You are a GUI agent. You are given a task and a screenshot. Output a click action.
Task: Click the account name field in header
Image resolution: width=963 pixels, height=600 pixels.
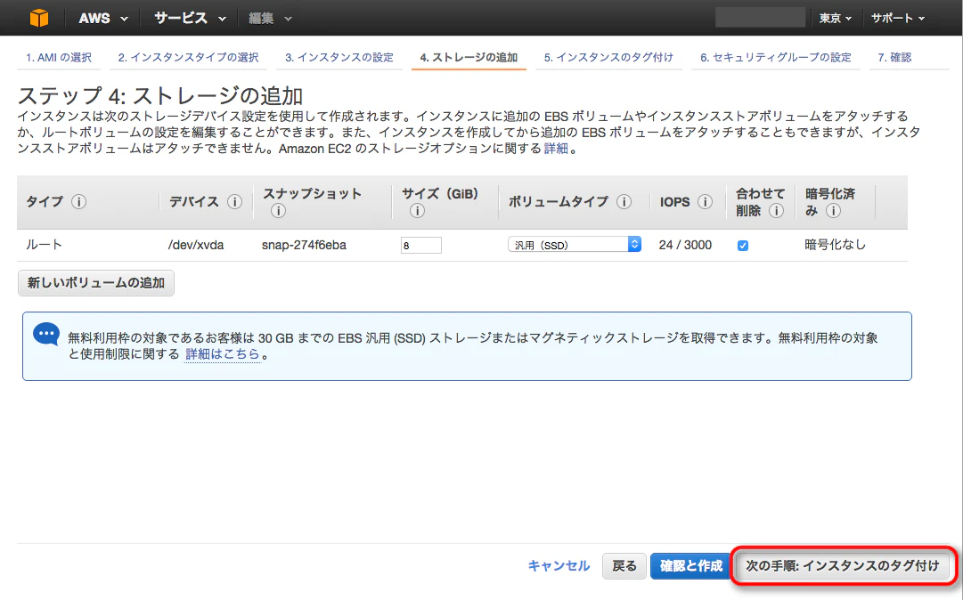pos(760,18)
